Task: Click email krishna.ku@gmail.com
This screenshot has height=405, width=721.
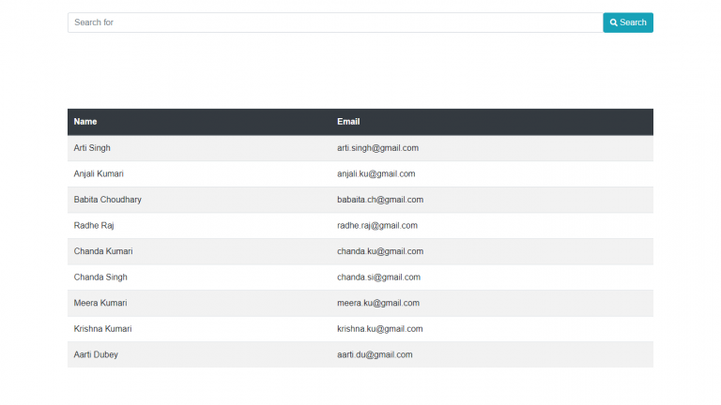Action: 380,329
